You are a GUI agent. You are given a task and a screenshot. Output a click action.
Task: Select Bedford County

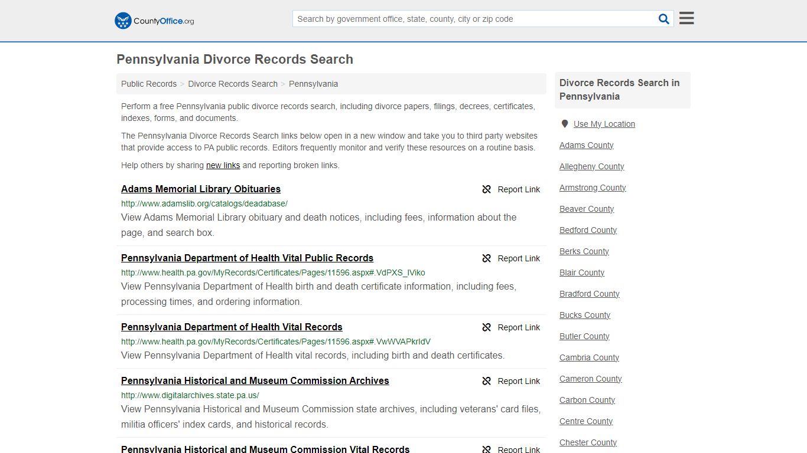point(588,230)
